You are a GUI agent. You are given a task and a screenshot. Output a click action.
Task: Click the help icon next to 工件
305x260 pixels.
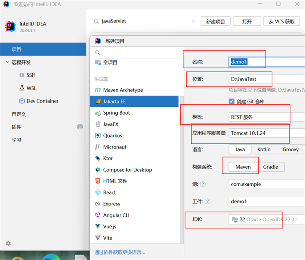coord(208,201)
